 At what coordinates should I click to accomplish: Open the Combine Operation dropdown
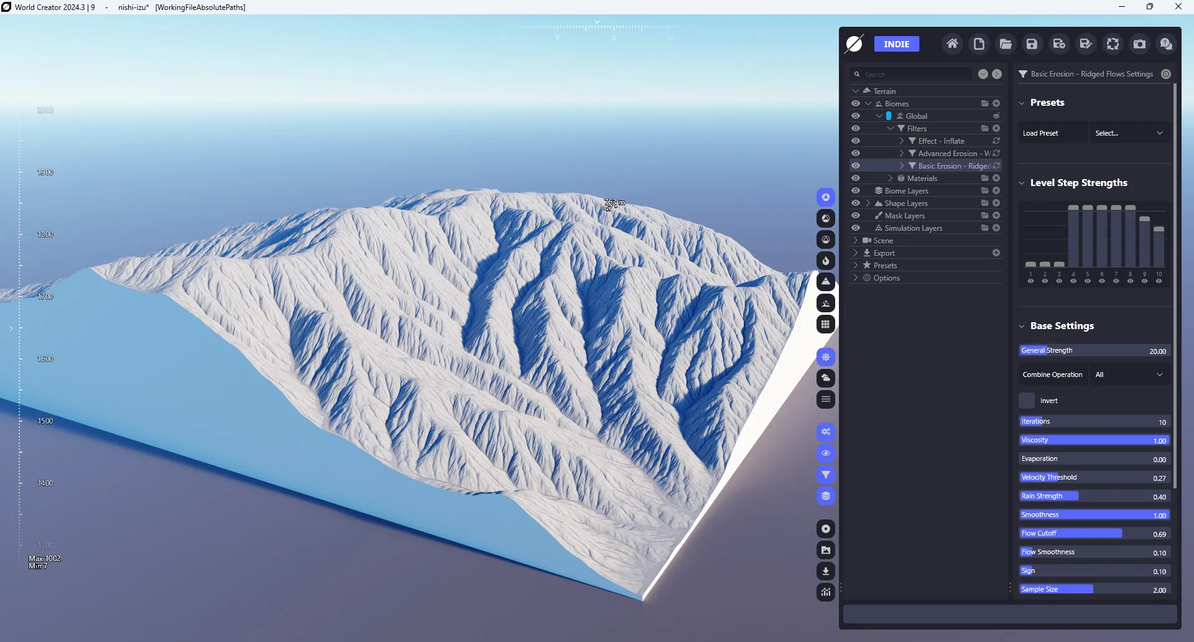click(1129, 374)
